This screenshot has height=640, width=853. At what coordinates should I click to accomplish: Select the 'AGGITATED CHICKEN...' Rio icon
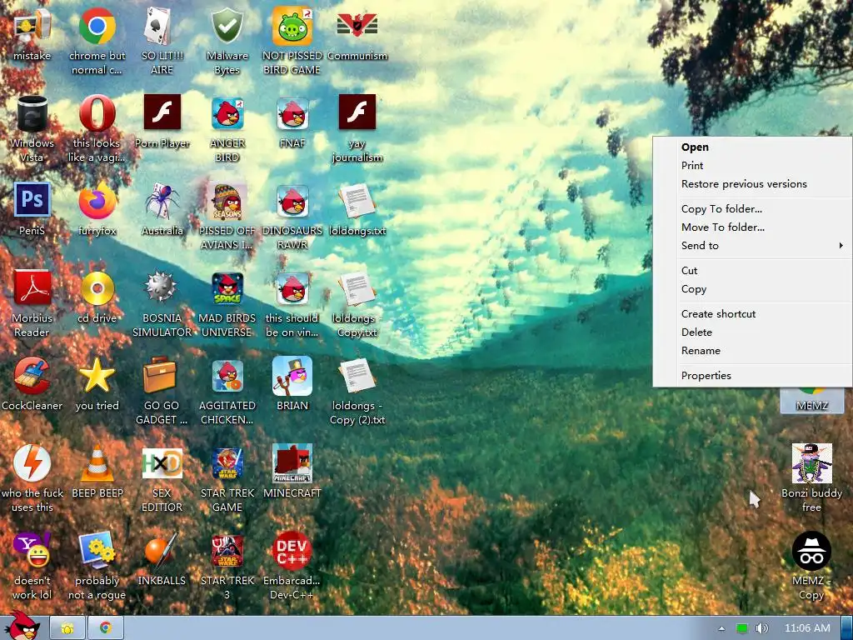(227, 391)
